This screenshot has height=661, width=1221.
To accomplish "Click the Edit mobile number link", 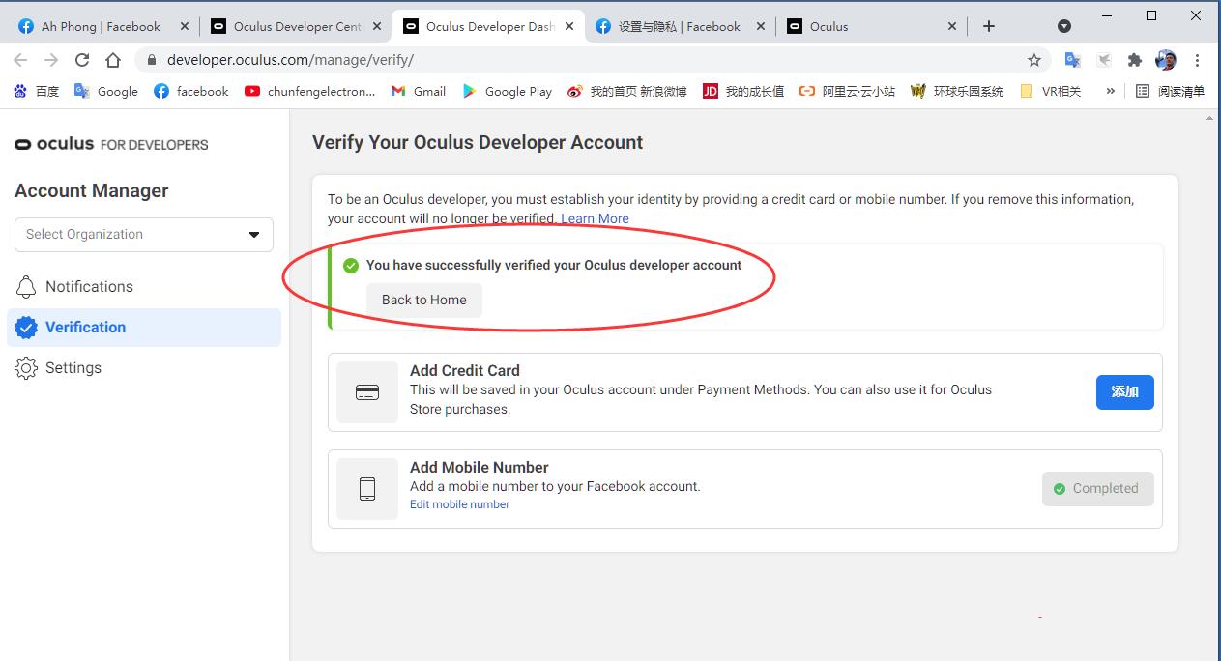I will (x=459, y=504).
